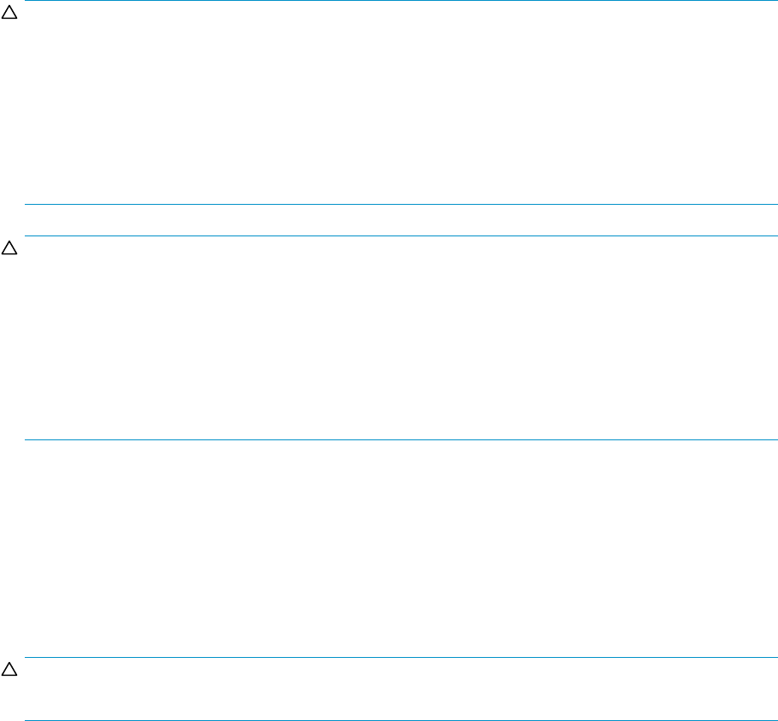Click the narrow gap between first two caution boxes

coord(401,219)
